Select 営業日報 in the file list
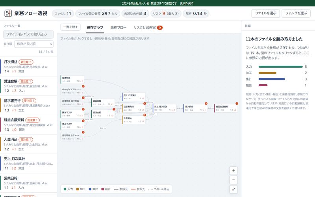Viewport: 315px width, 197px height. [x=28, y=183]
